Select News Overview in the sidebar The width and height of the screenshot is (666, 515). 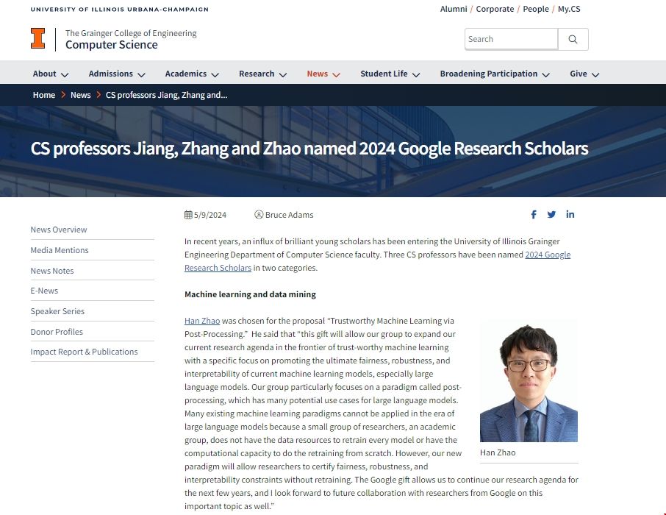59,229
